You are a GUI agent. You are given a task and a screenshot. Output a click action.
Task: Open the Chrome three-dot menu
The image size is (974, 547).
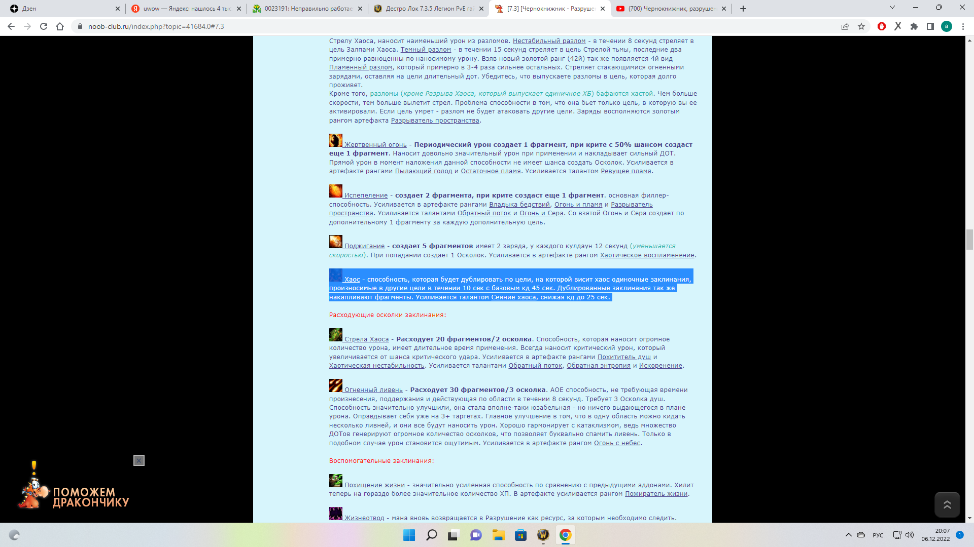[x=963, y=26]
